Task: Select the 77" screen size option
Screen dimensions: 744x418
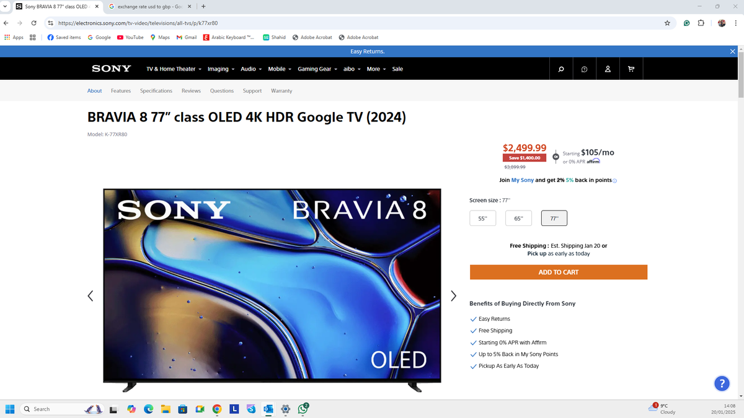Action: (554, 218)
